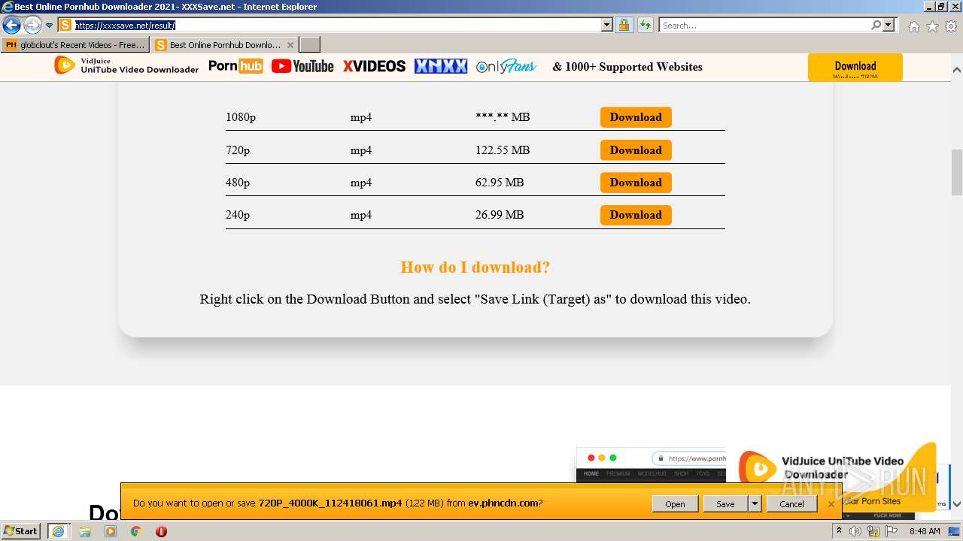
Task: Click the 1080p resolution label
Action: pyautogui.click(x=241, y=117)
